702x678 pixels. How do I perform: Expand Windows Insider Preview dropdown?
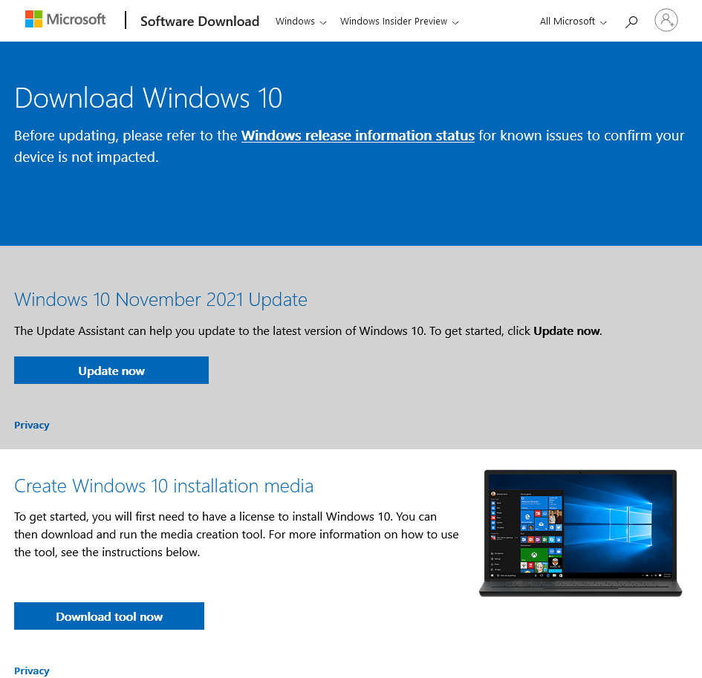pos(400,22)
